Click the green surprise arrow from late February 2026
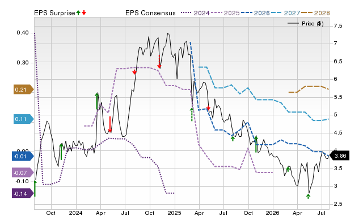 pos(288,169)
